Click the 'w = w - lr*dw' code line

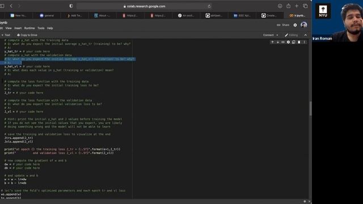[15, 179]
